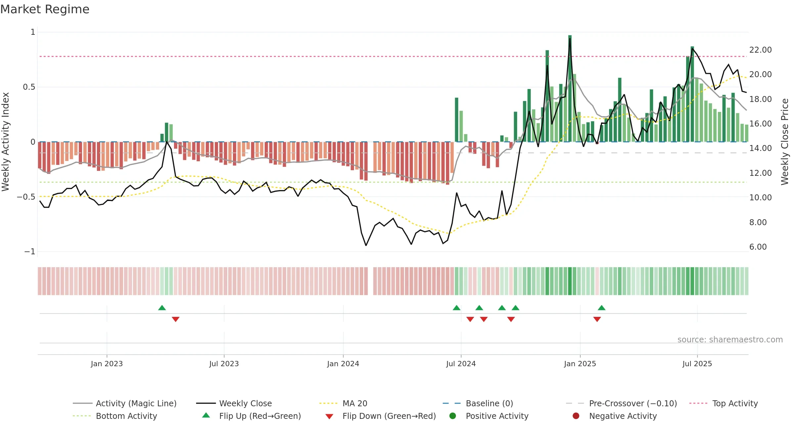Toggle the Top Activity legend entry
The image size is (794, 447).
click(724, 403)
